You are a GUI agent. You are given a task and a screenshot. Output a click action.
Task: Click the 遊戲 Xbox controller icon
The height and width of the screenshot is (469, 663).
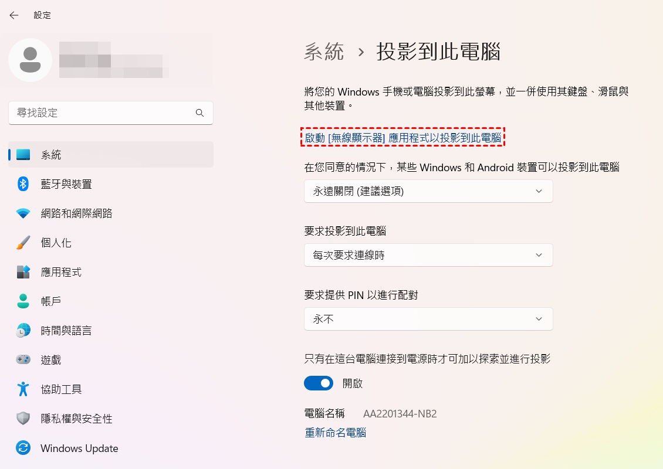(x=22, y=359)
